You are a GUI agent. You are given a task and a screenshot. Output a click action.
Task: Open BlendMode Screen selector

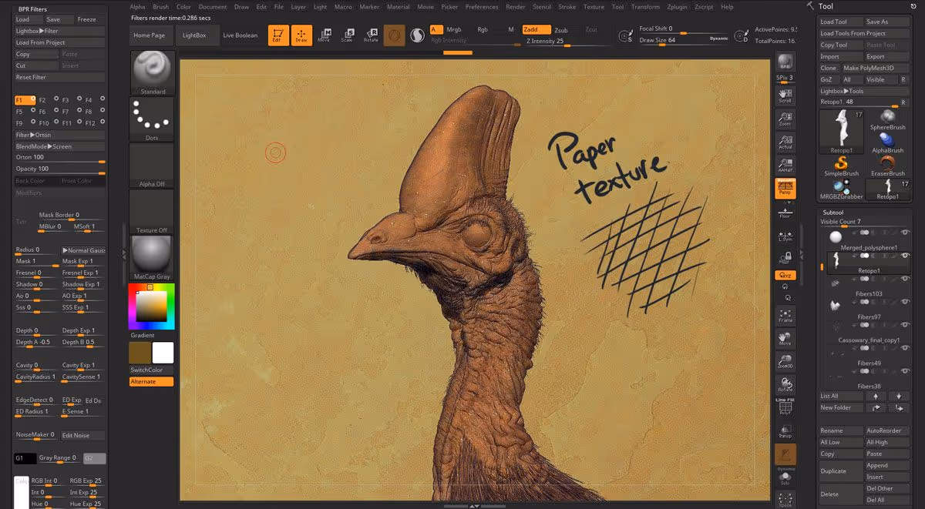(x=59, y=146)
